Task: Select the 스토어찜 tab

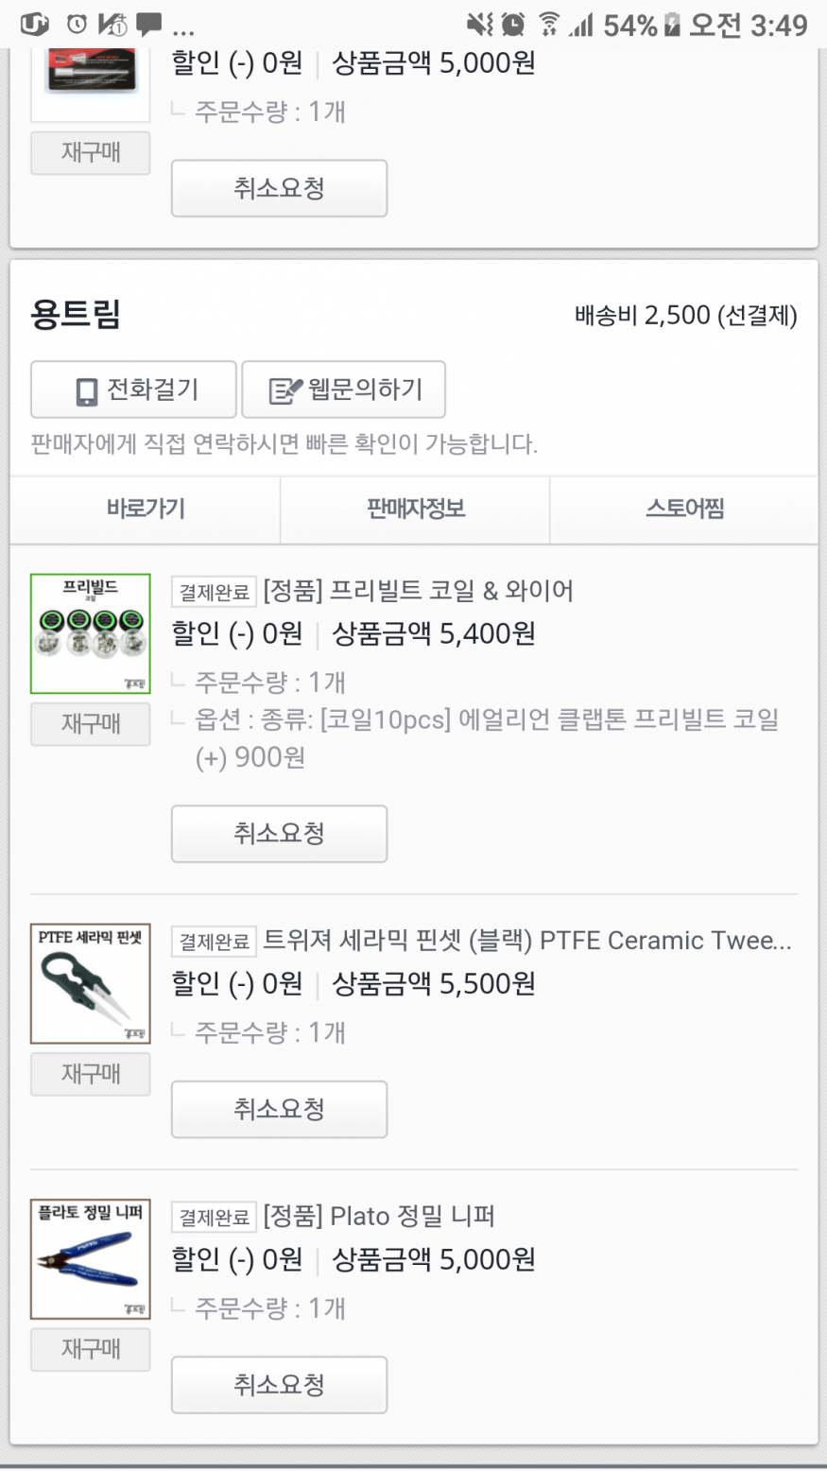Action: 684,509
